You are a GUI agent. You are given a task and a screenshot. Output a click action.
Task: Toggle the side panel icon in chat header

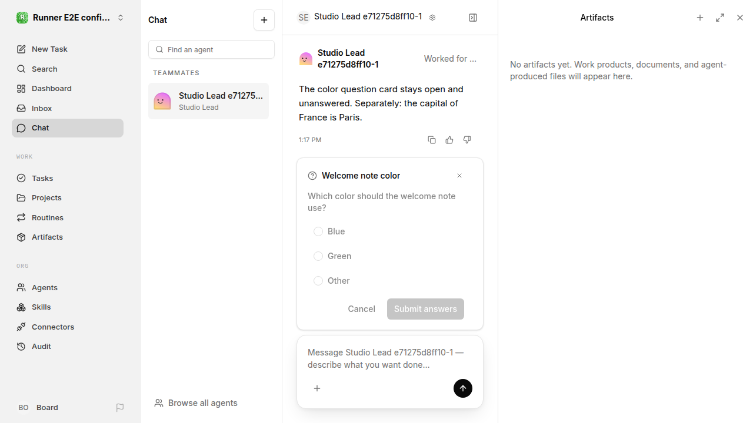pos(473,18)
